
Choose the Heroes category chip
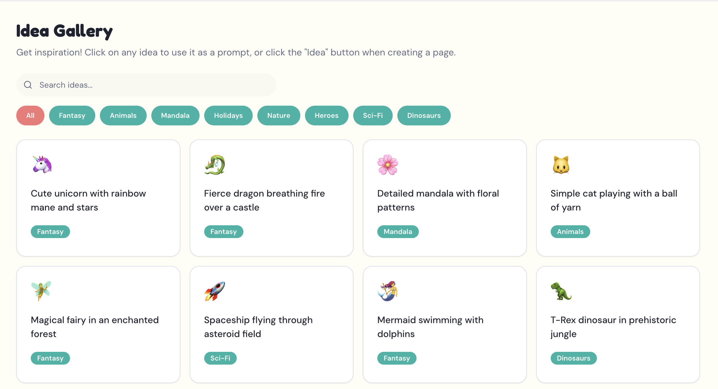coord(326,116)
